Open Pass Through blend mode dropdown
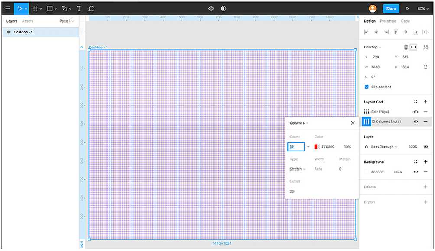This screenshot has height=251, width=435. (x=384, y=147)
